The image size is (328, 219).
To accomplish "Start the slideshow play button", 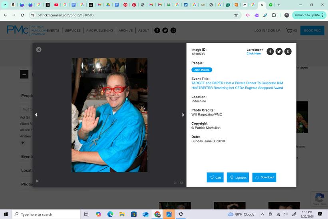I will click(38, 181).
